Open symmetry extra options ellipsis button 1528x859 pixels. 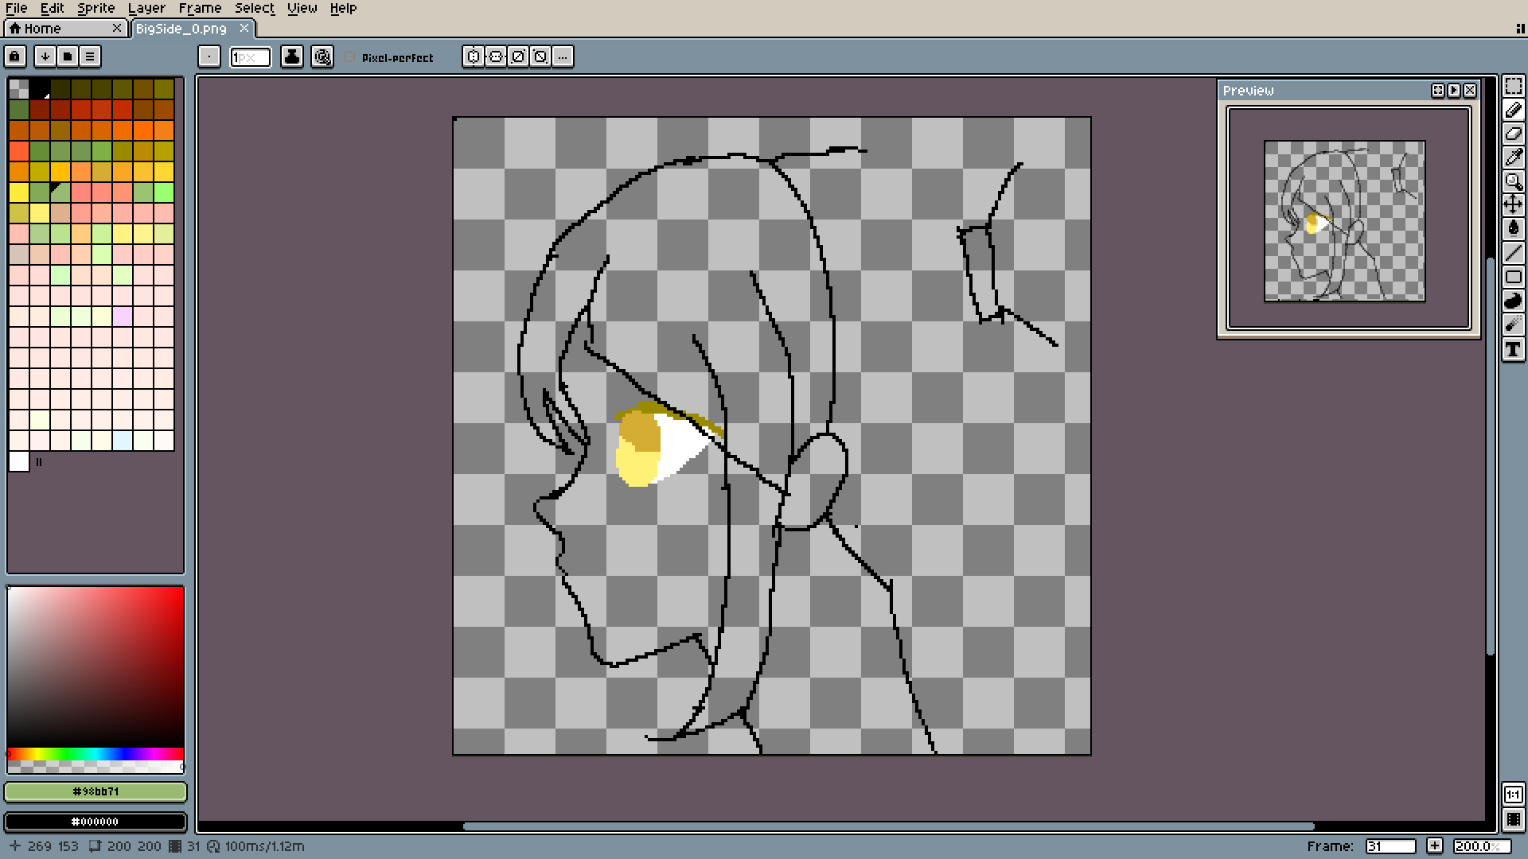563,56
